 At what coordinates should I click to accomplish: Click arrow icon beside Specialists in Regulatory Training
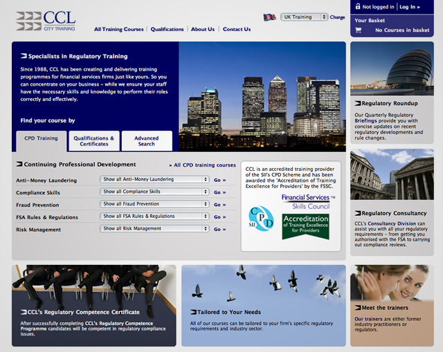pos(24,56)
